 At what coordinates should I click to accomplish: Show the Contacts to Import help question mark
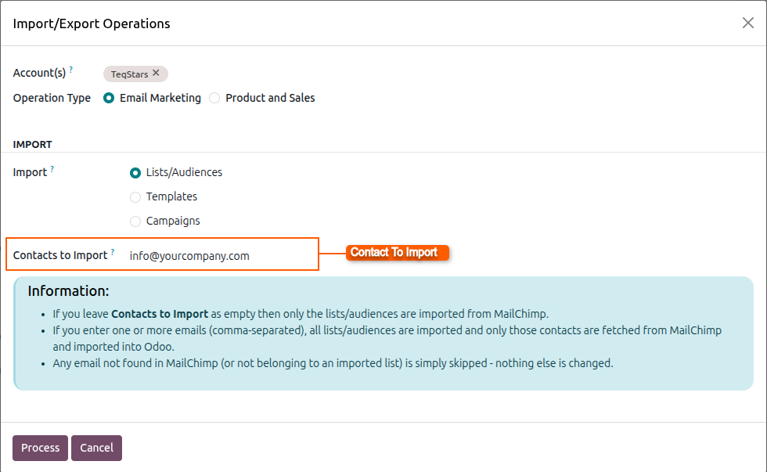click(113, 252)
